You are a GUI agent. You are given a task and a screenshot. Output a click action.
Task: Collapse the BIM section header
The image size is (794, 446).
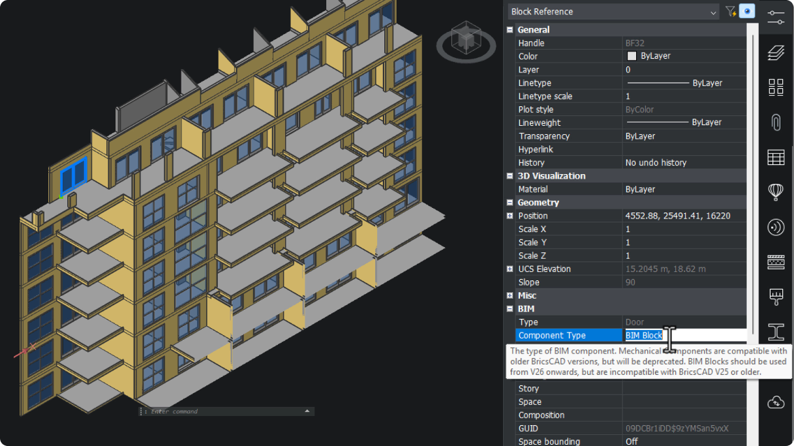click(510, 308)
